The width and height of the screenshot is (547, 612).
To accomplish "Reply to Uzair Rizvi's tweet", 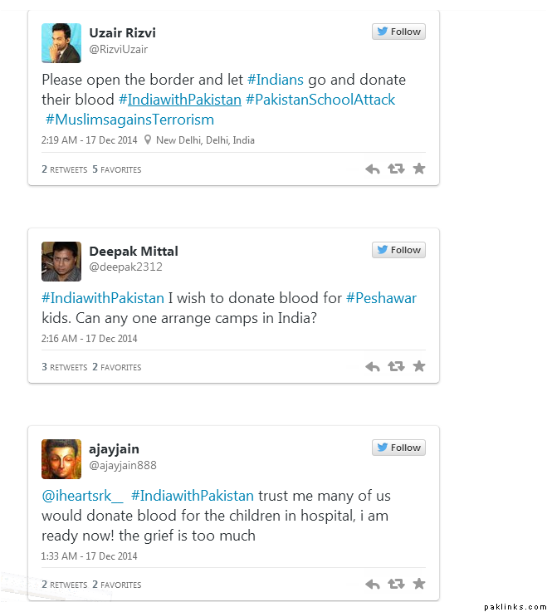I will click(373, 169).
